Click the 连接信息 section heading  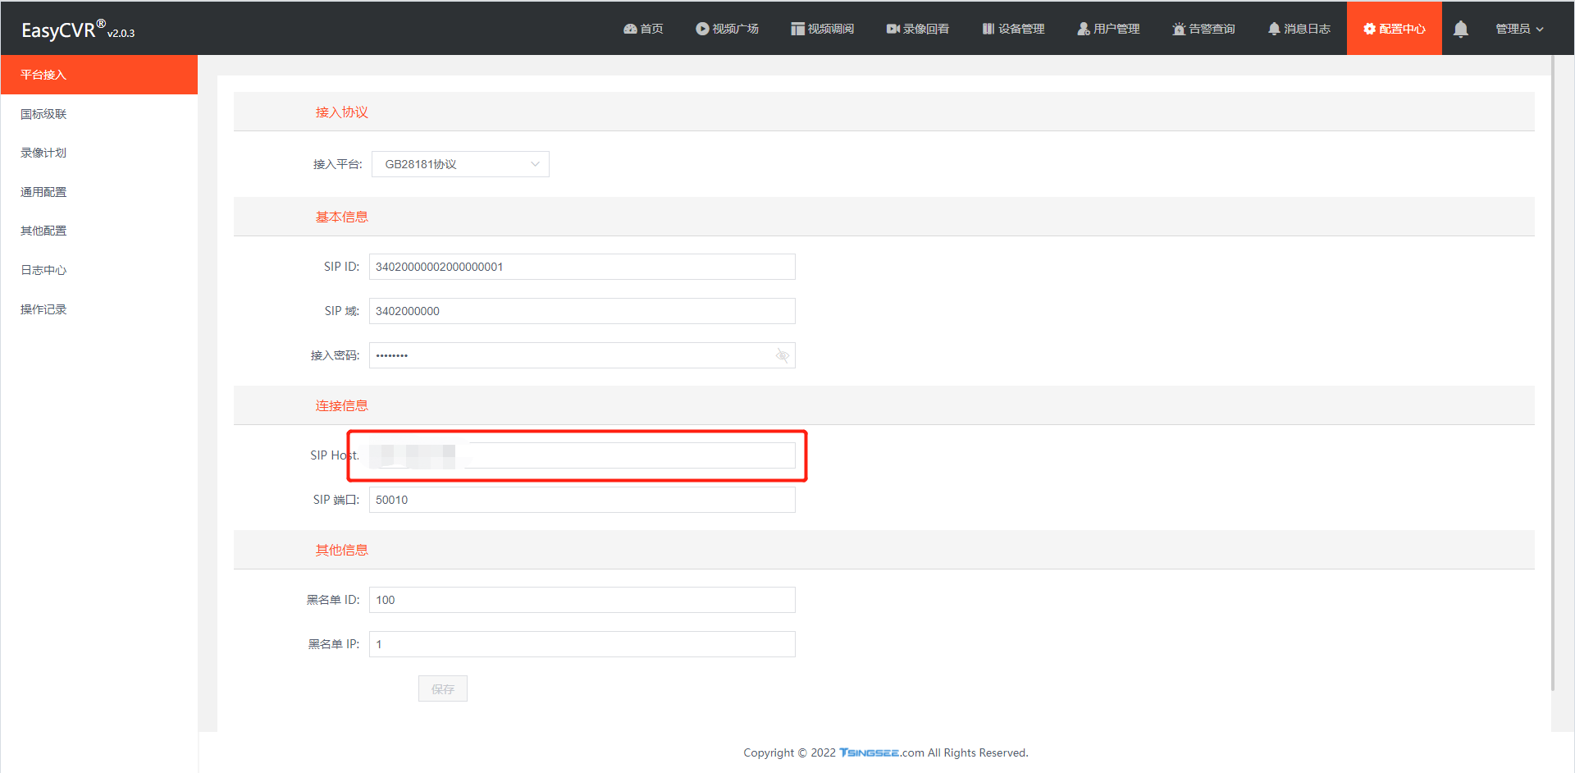[x=342, y=406]
